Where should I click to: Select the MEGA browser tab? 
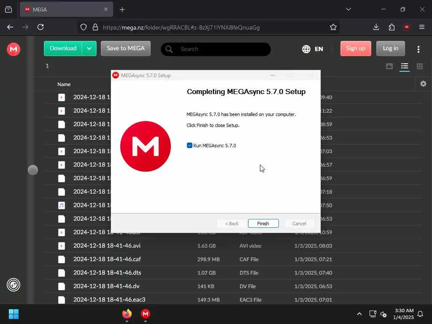[66, 9]
